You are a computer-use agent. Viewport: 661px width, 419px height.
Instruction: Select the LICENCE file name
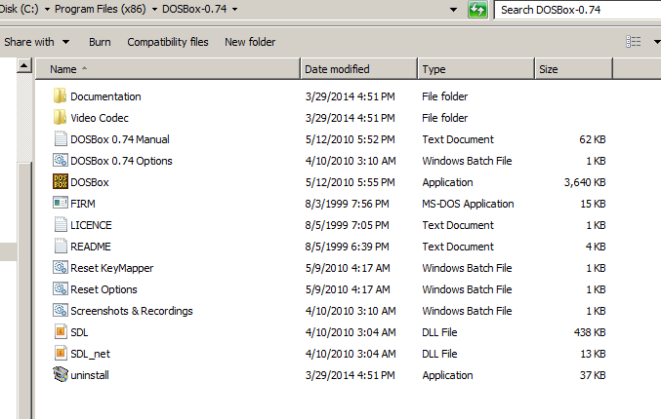(x=91, y=225)
